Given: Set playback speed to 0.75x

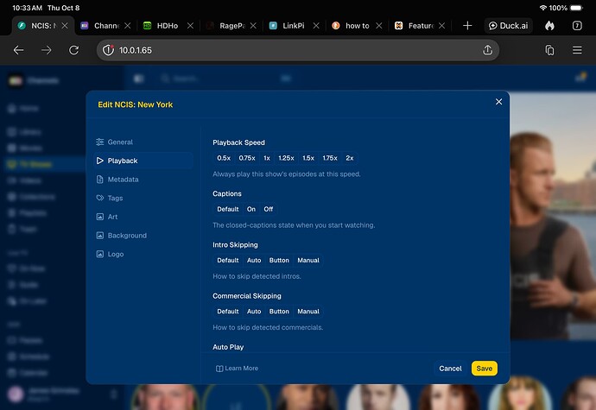Looking at the screenshot, I should click(247, 158).
